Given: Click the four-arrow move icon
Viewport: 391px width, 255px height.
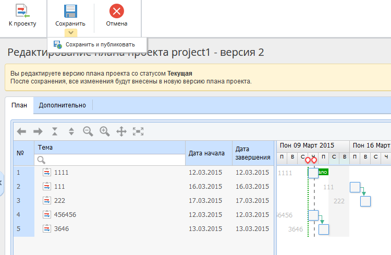Looking at the screenshot, I should point(121,131).
